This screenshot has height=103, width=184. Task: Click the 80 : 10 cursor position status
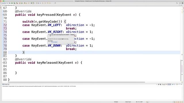click(139, 102)
